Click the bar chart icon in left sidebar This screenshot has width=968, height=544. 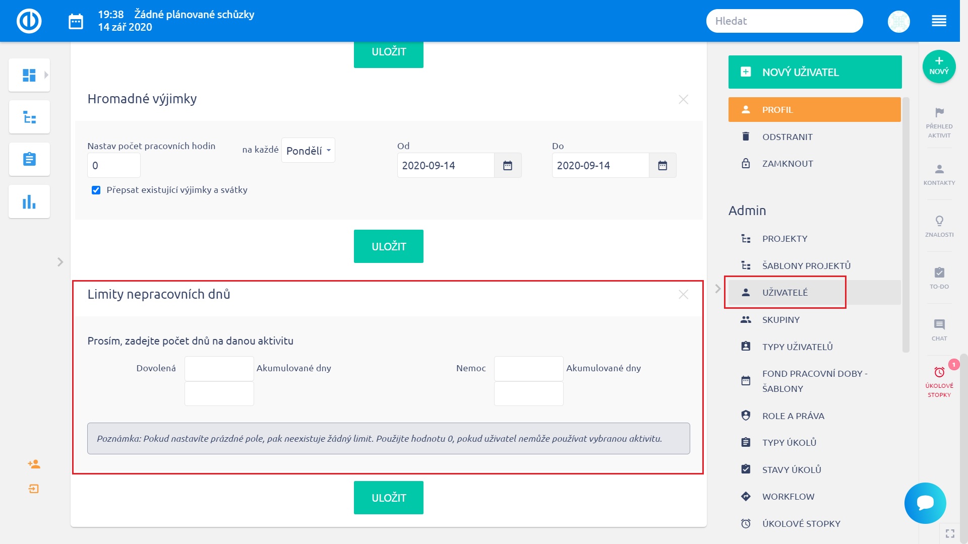point(29,202)
